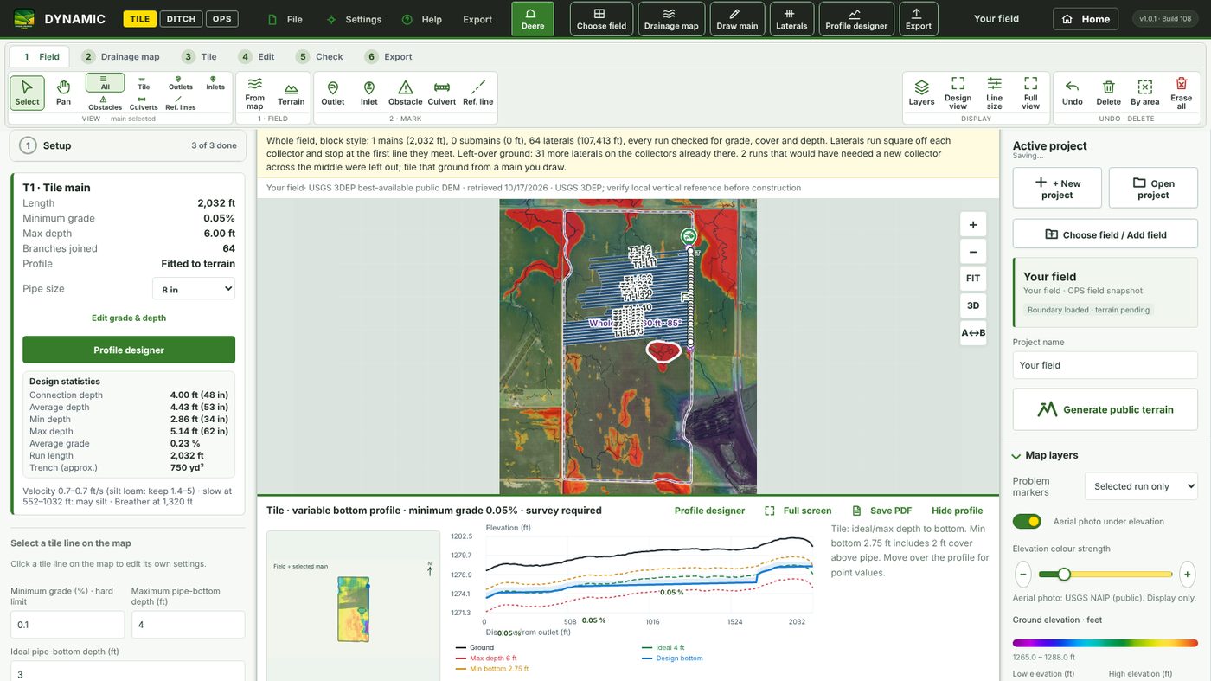Pick the Outlet marker tool
The height and width of the screenshot is (681, 1211).
(333, 93)
